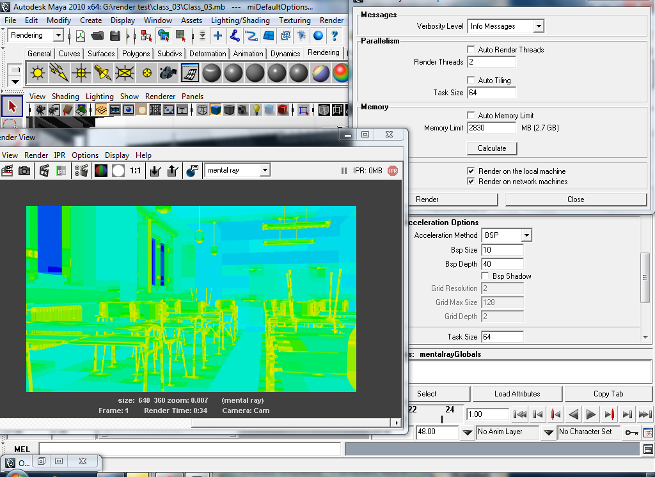Uncheck Render on network machines
This screenshot has height=477, width=655.
(471, 182)
